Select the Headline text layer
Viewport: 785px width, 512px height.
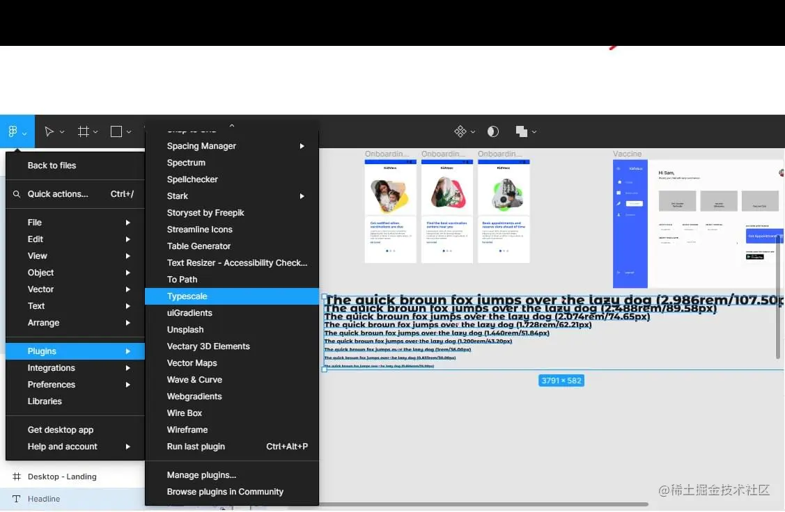pyautogui.click(x=44, y=498)
